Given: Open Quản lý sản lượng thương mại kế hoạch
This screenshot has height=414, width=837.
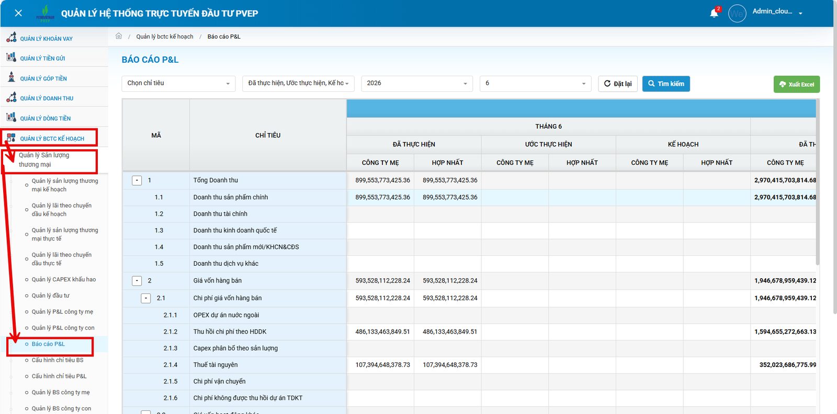Looking at the screenshot, I should click(x=65, y=185).
